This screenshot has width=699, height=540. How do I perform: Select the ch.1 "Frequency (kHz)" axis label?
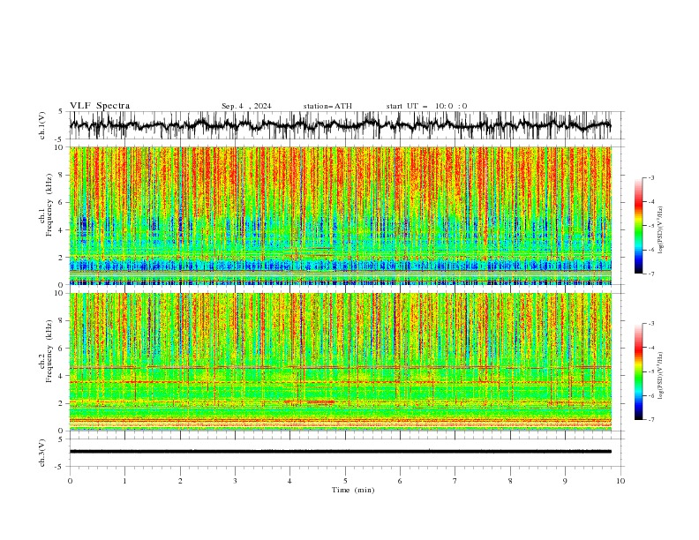tap(49, 205)
